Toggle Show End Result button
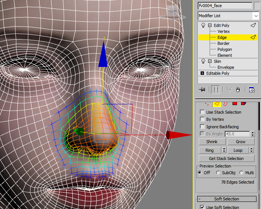This screenshot has width=261, height=209. coord(216,90)
